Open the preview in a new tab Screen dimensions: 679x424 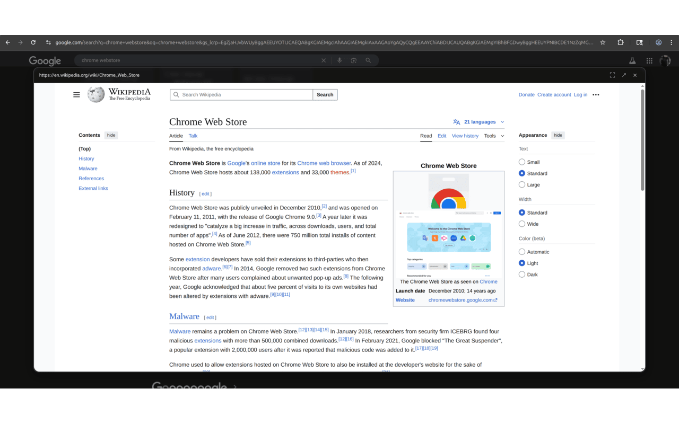624,75
